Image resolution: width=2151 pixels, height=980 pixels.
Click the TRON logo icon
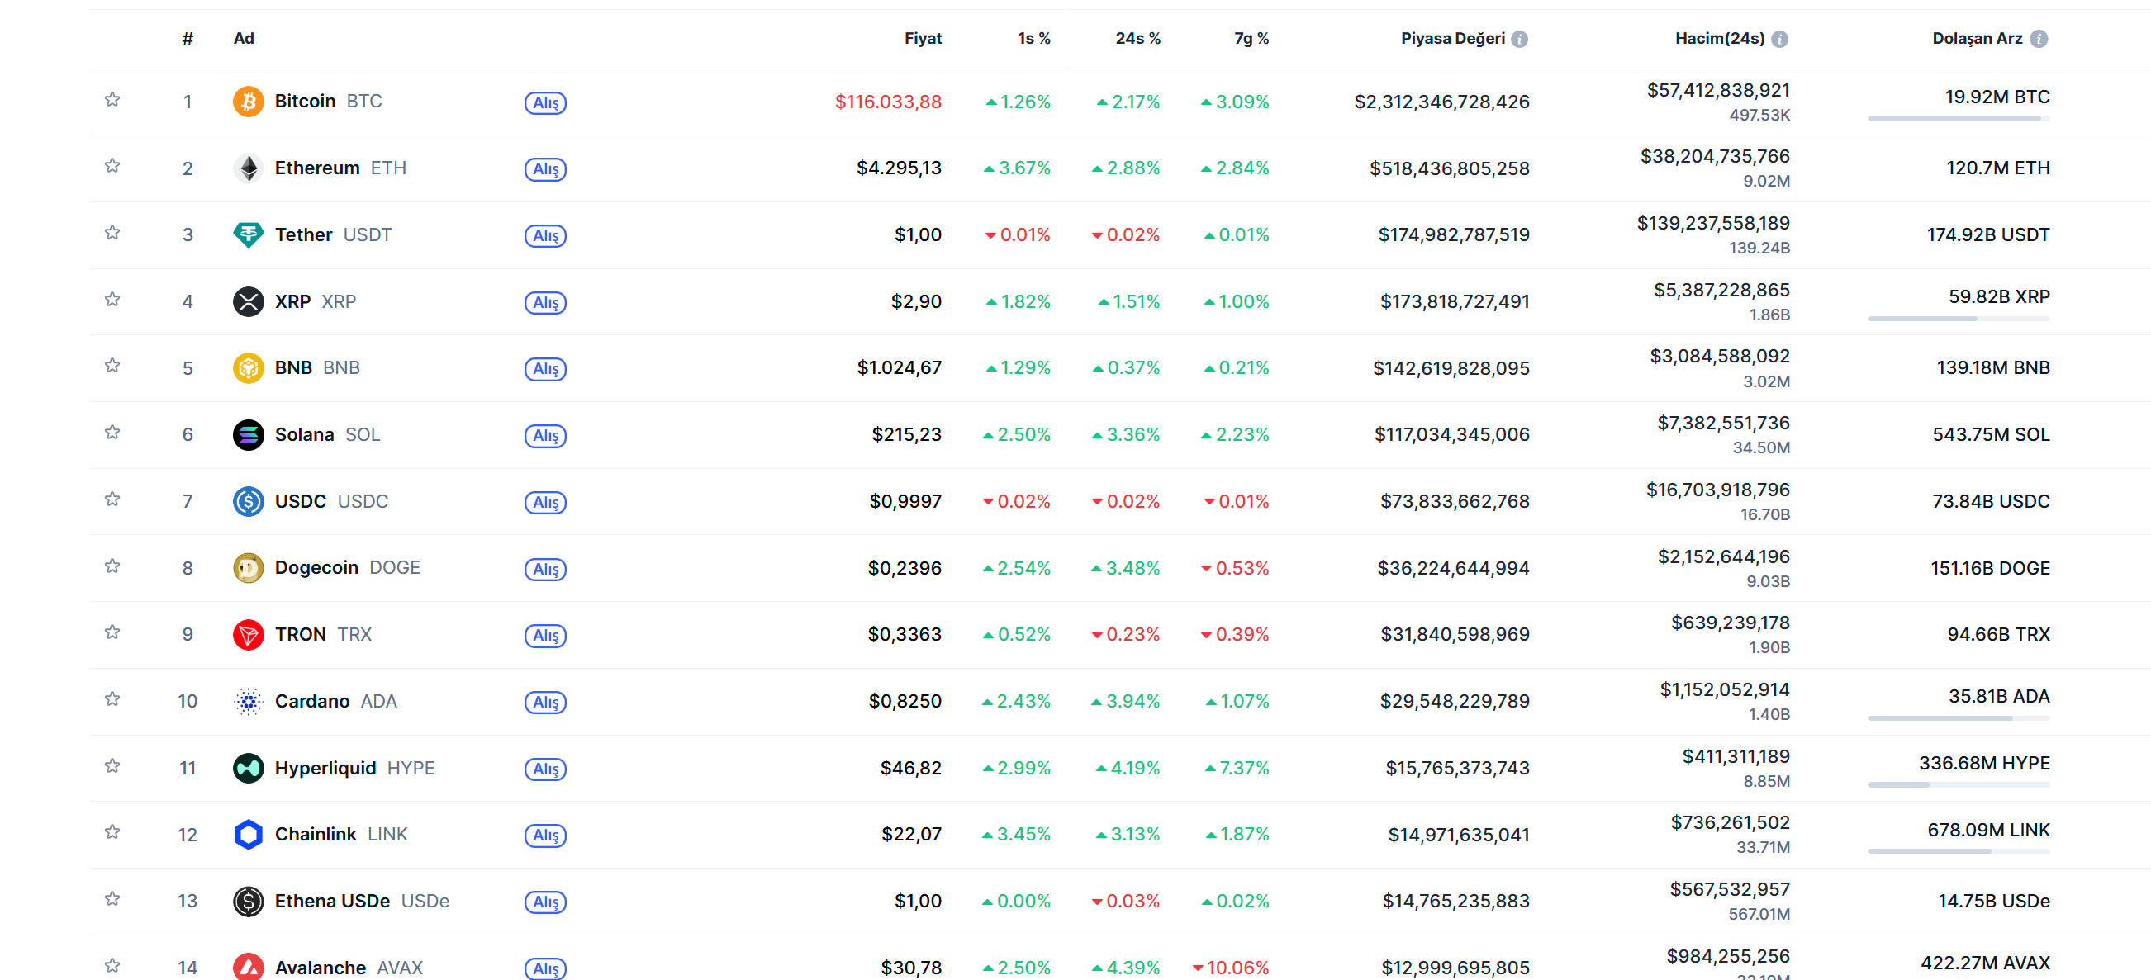point(248,634)
